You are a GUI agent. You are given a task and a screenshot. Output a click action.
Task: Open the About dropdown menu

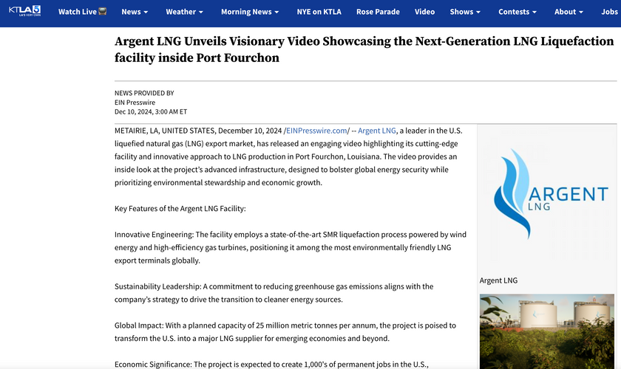(569, 12)
